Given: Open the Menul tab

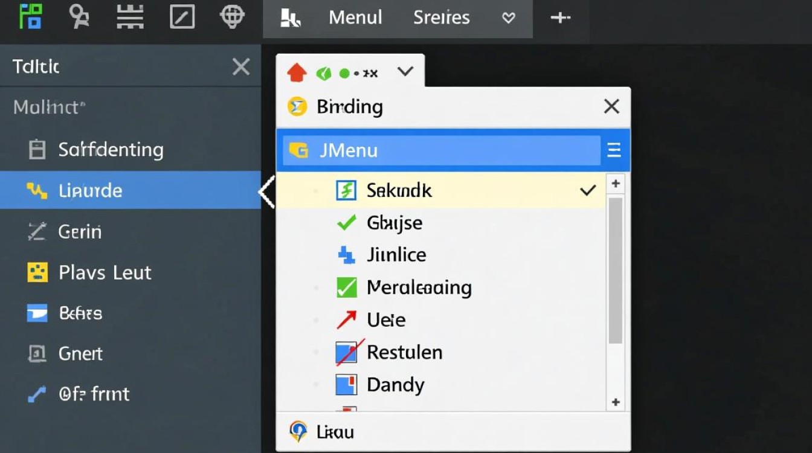Looking at the screenshot, I should tap(355, 18).
